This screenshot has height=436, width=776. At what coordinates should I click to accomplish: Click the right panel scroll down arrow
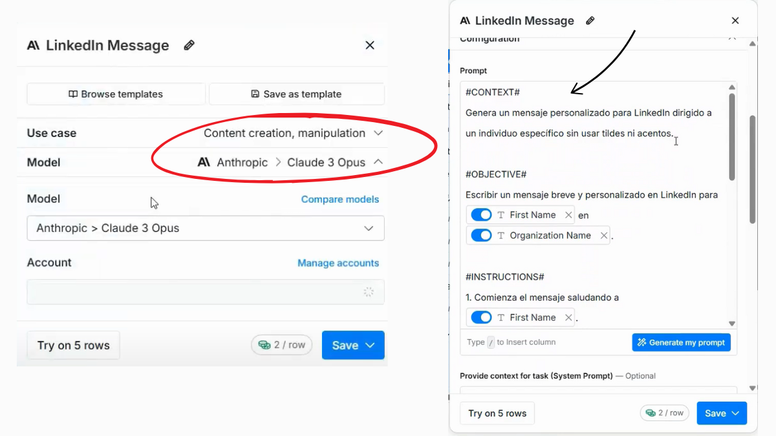pos(753,388)
